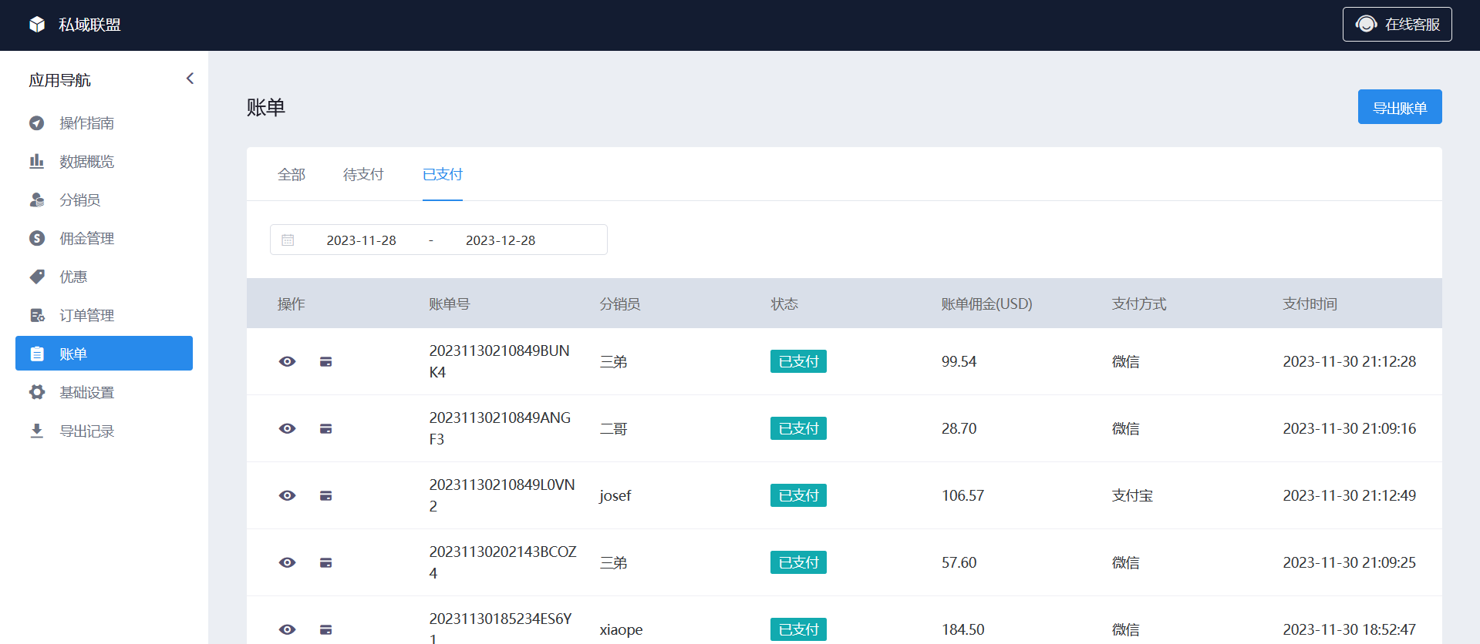Select the 已支付 tab
This screenshot has height=644, width=1480.
point(443,175)
